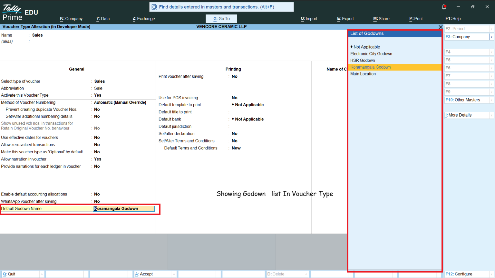Open the M: Share menu
Viewport: 495px width, 278px height.
(381, 19)
